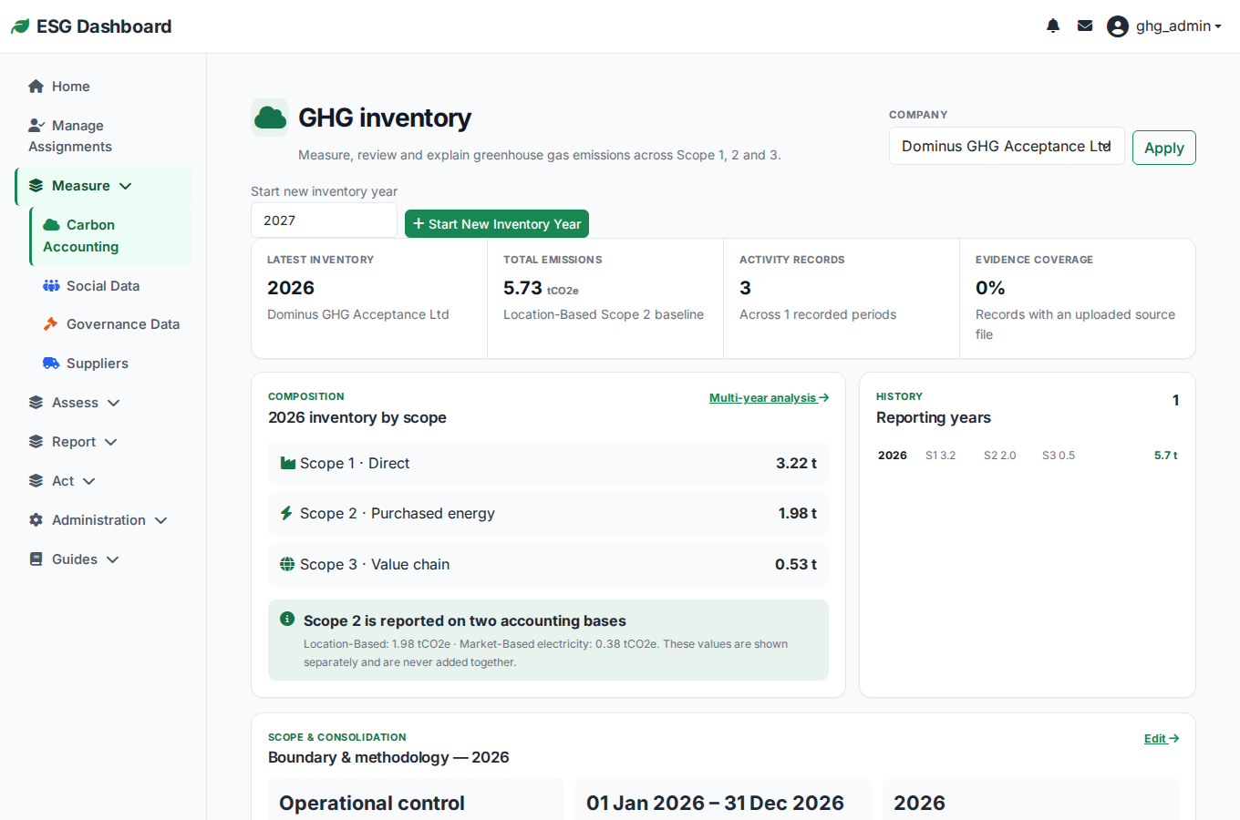
Task: Click the Report layers icon
Action: (x=36, y=442)
